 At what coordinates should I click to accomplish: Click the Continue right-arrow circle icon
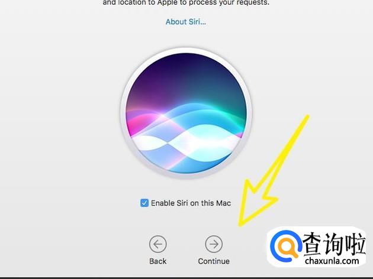coord(214,244)
